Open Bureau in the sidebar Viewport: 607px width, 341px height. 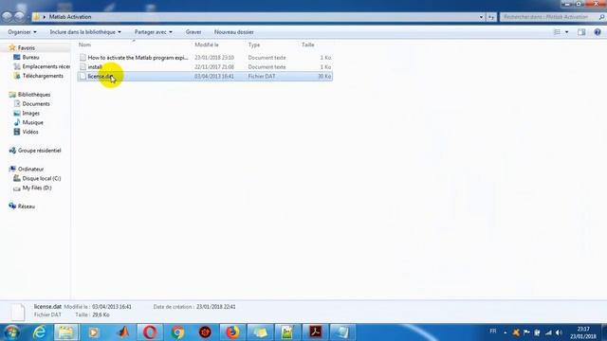coord(30,57)
